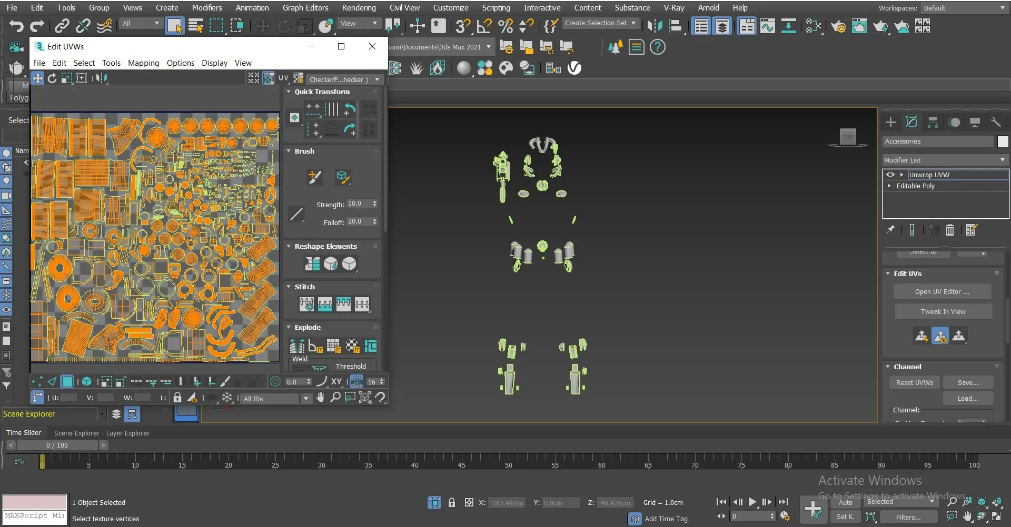1011x527 pixels.
Task: Open Create Selection Set dropdown
Action: 601,23
